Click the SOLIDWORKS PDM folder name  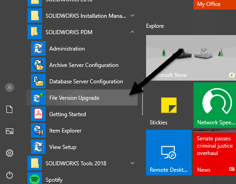(69, 32)
